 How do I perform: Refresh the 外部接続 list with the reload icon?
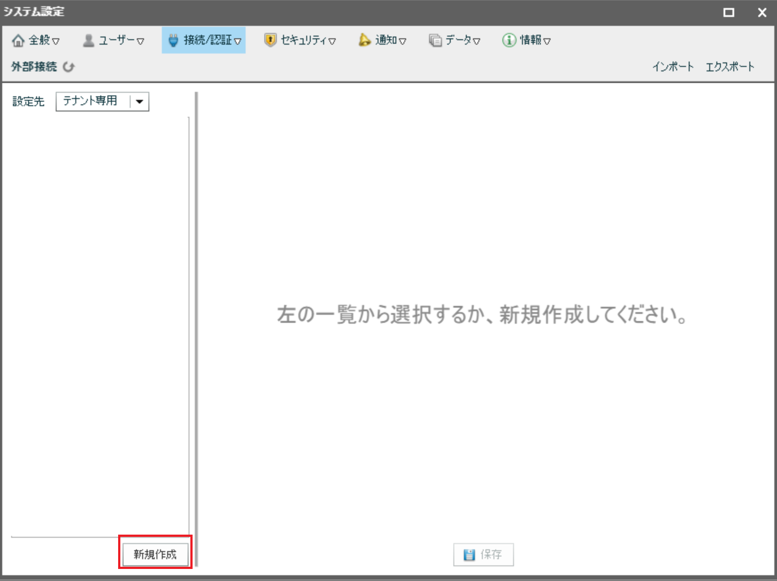(x=69, y=67)
